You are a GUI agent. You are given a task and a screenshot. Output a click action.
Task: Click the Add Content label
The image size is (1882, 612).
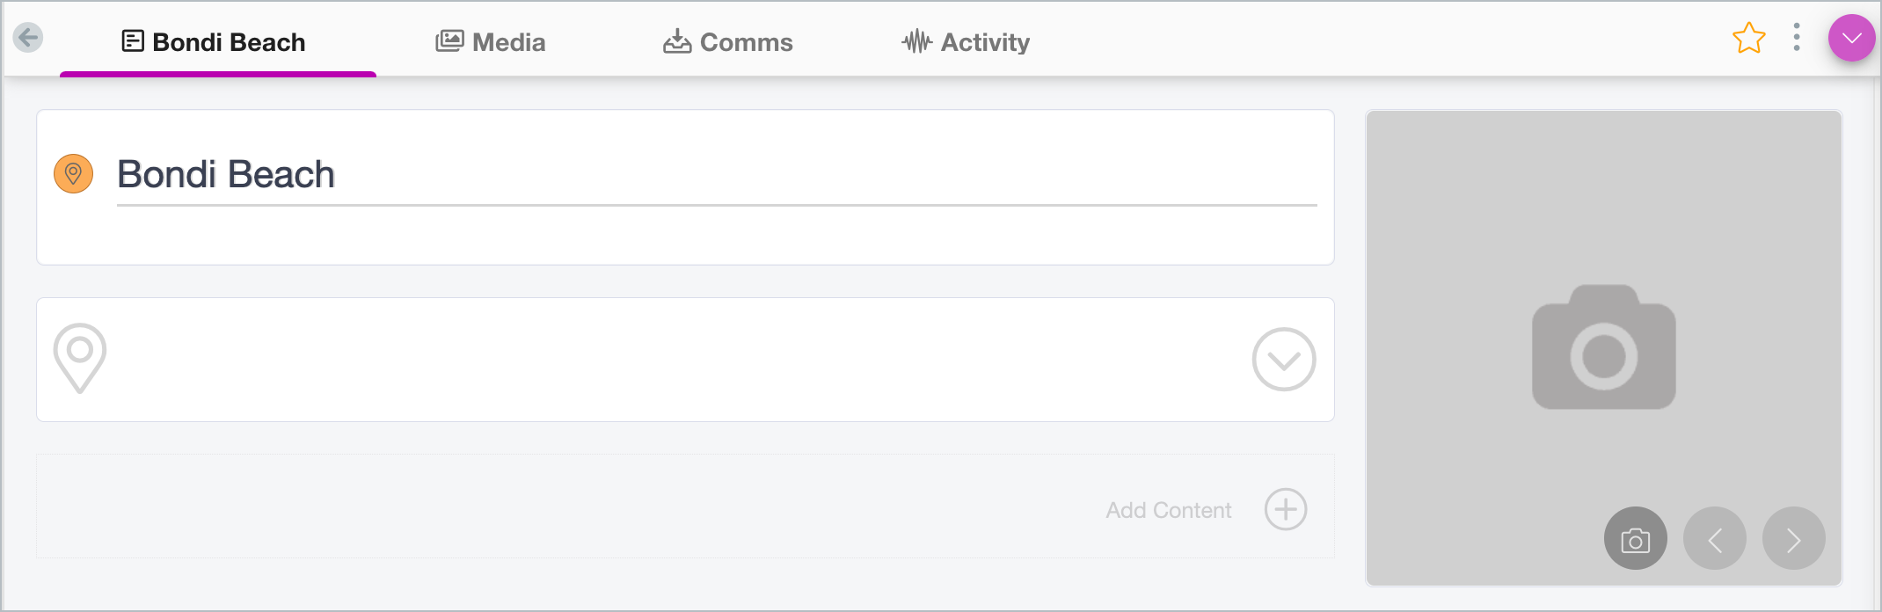(1169, 510)
